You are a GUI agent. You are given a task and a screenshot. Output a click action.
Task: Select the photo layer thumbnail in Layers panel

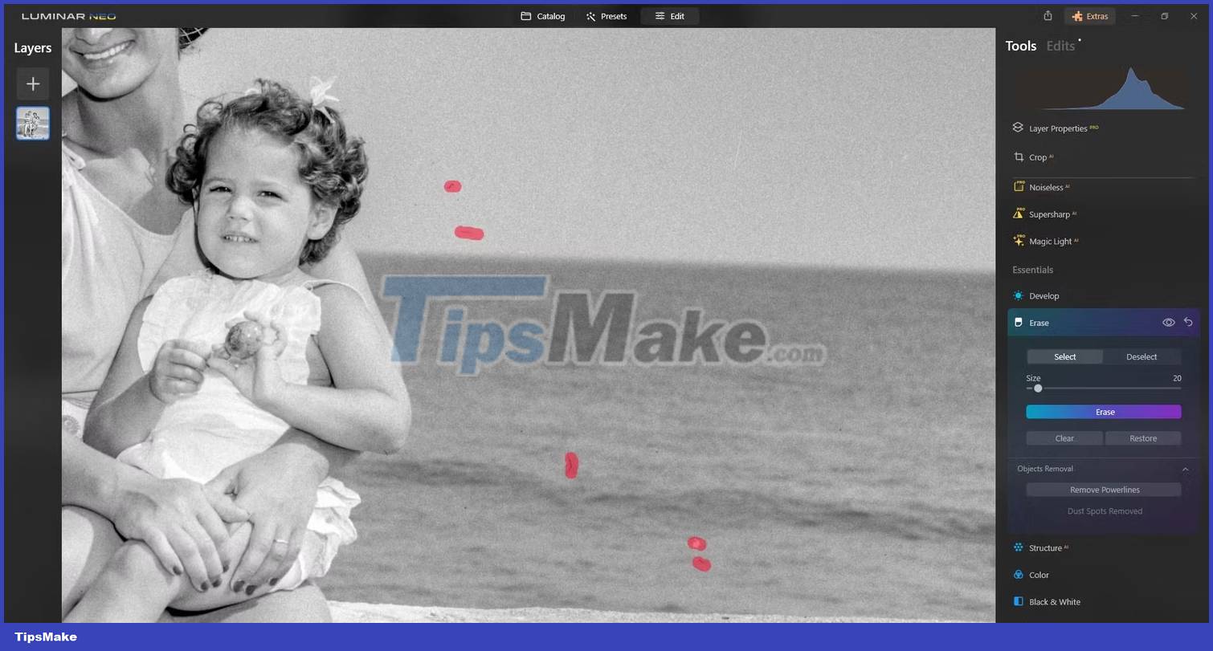[x=32, y=123]
